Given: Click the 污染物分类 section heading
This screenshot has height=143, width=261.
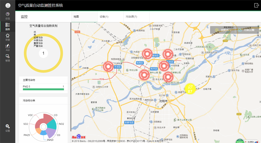Looking at the screenshot, I should point(29,101).
